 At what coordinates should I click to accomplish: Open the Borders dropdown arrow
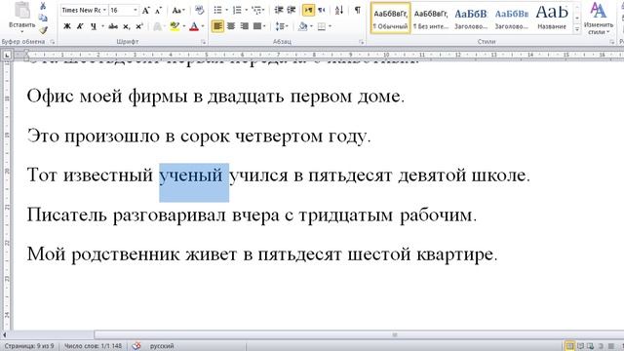(330, 26)
